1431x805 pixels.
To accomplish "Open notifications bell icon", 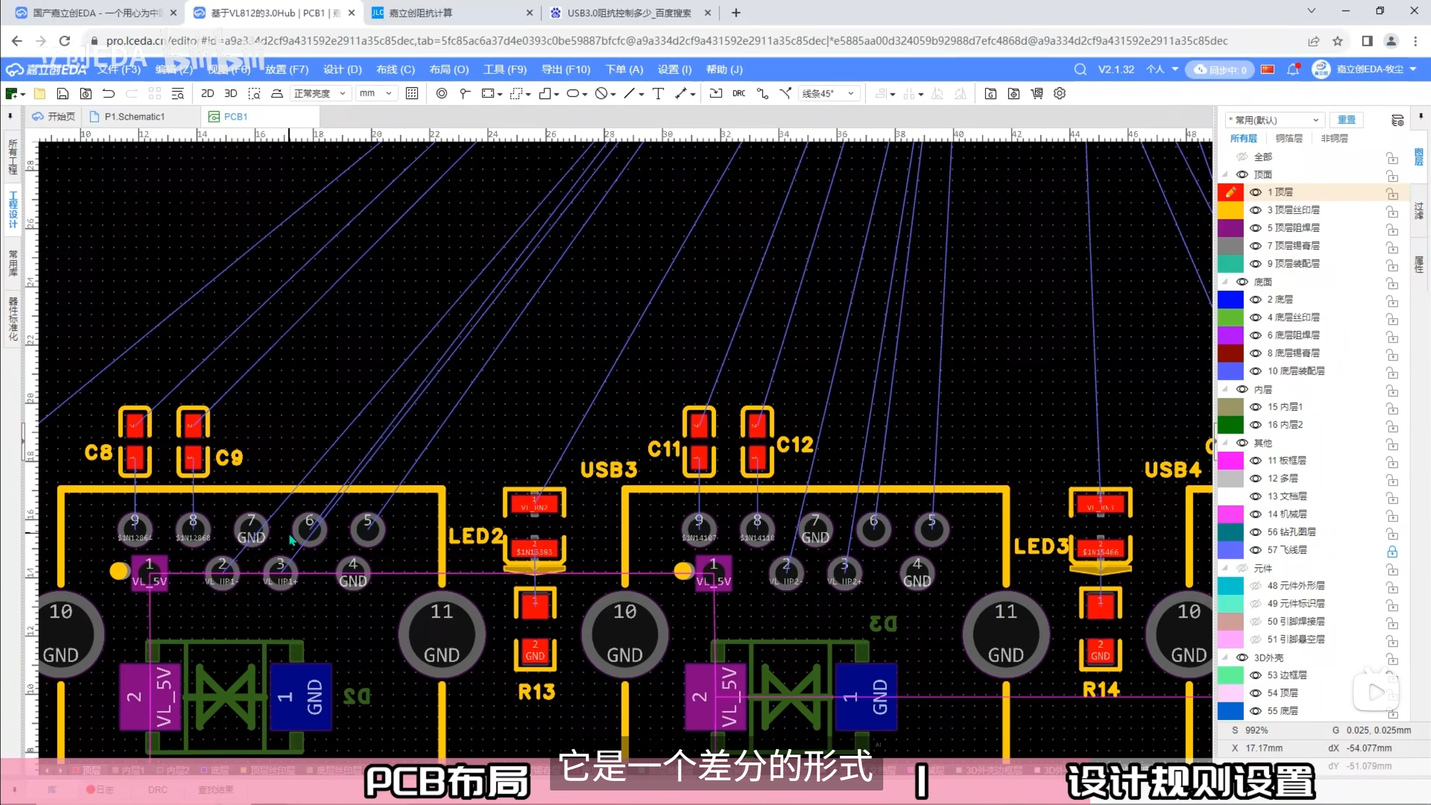I will [x=1293, y=69].
